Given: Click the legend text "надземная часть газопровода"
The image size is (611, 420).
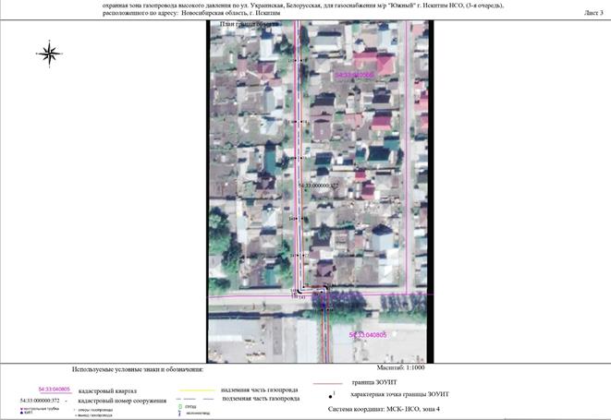Looking at the screenshot, I should (x=260, y=390).
